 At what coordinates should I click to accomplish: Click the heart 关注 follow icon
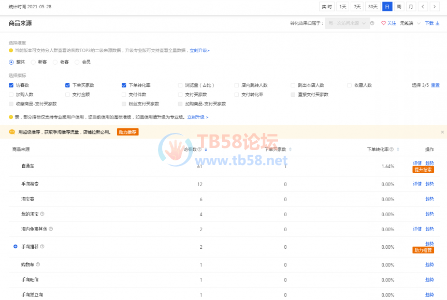[x=384, y=23]
